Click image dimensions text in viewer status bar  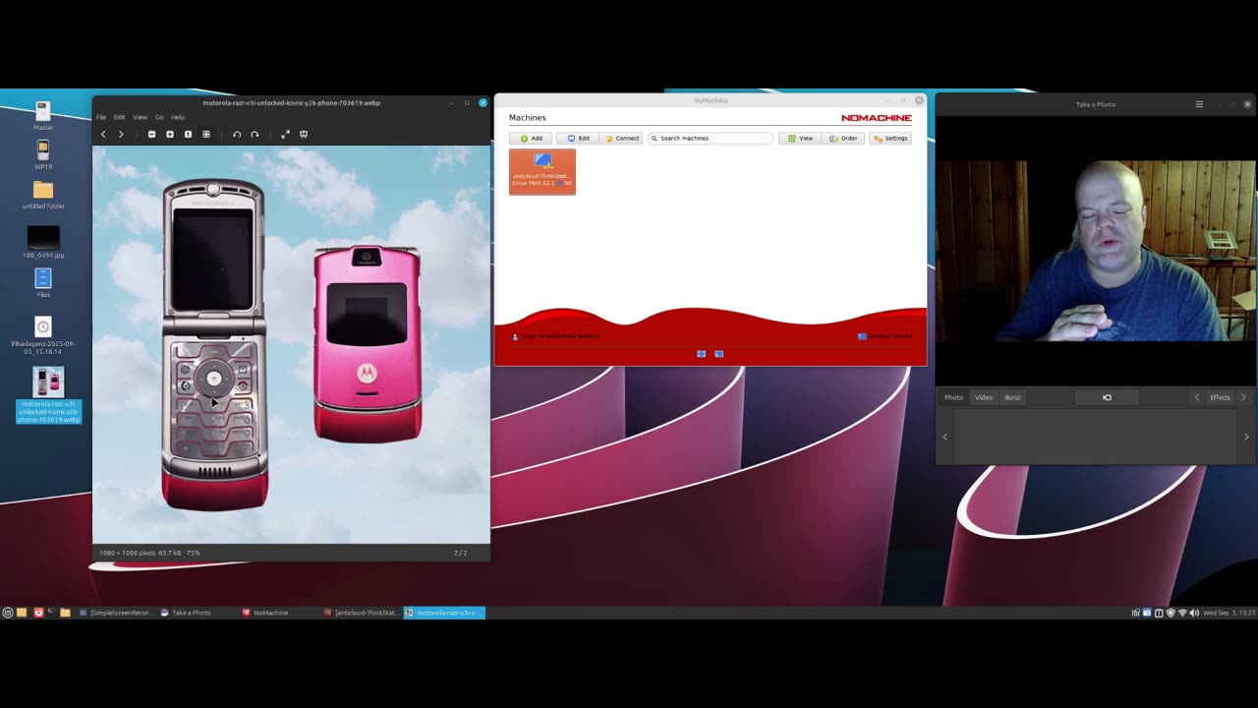click(x=126, y=553)
